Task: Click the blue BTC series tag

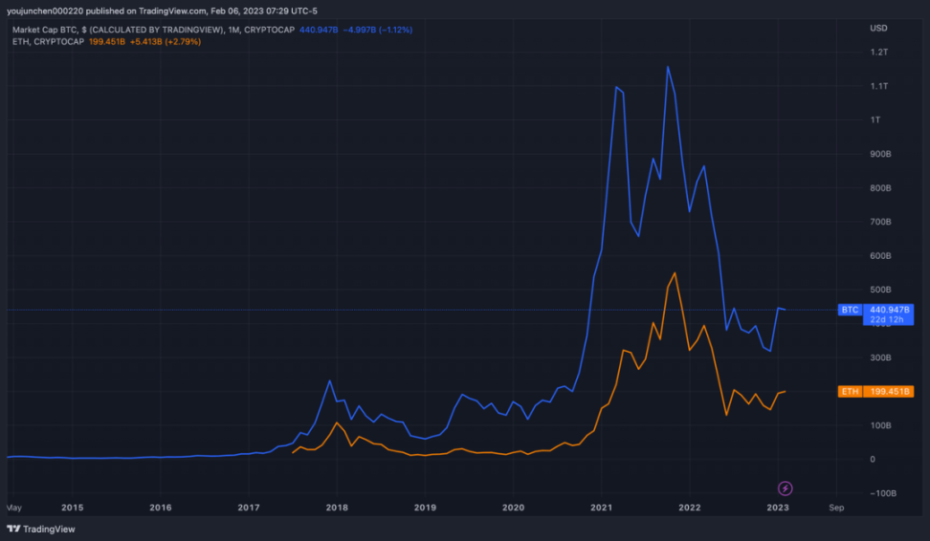Action: [x=849, y=310]
